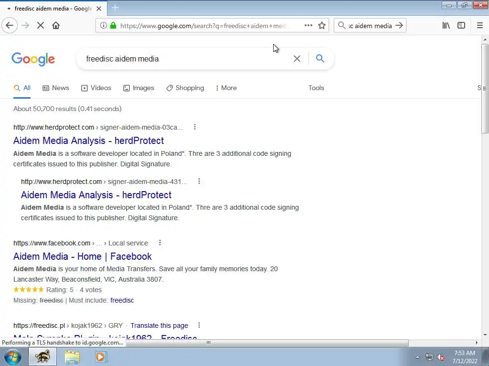489x366 pixels.
Task: Switch to the Images tab
Action: click(139, 88)
